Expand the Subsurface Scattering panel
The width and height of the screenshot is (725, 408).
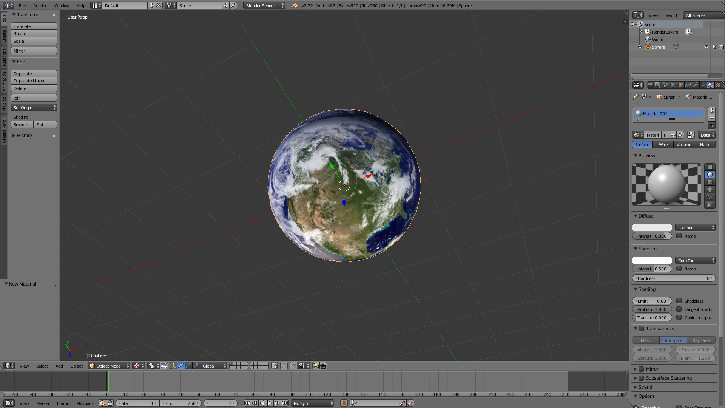tap(669, 378)
